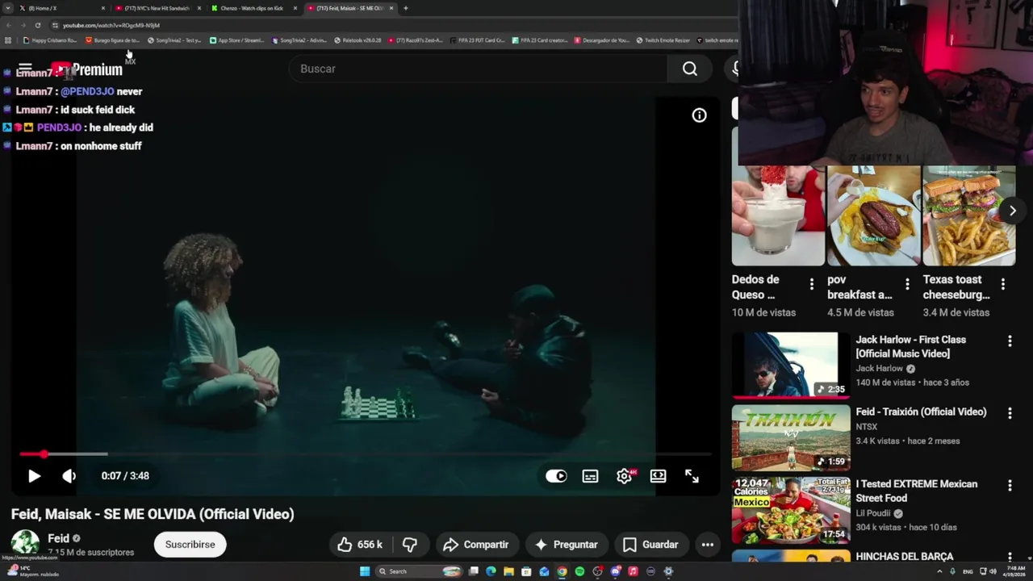Enter full screen mode
The width and height of the screenshot is (1033, 581).
[x=692, y=476]
